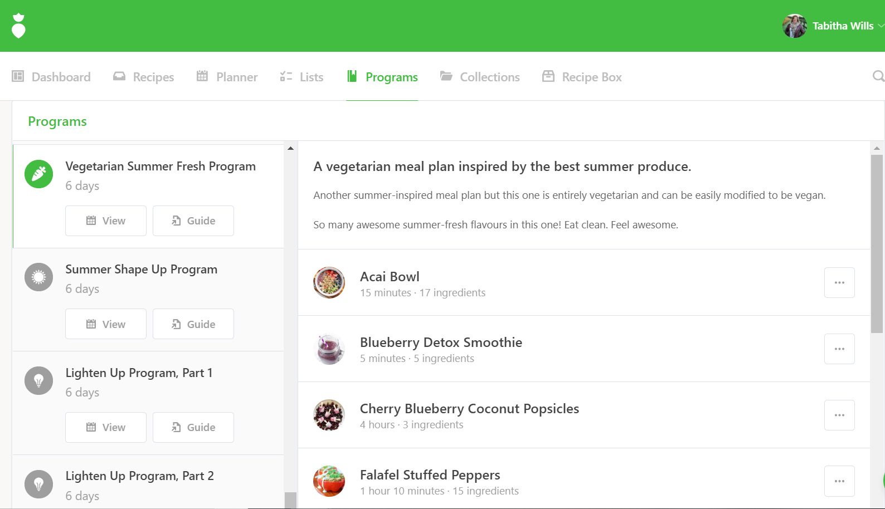This screenshot has width=885, height=509.
Task: Open Tabitha Wills profile avatar
Action: click(x=794, y=26)
